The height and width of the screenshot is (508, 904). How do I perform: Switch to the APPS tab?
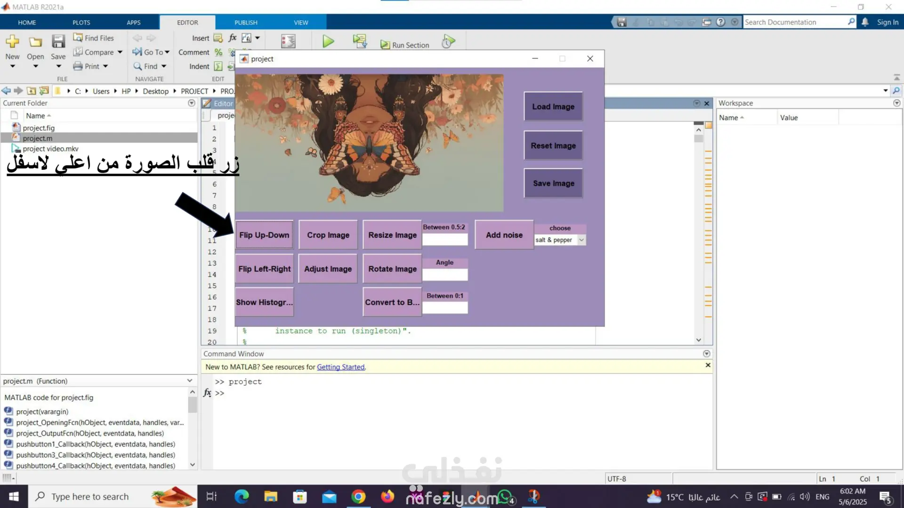[134, 22]
